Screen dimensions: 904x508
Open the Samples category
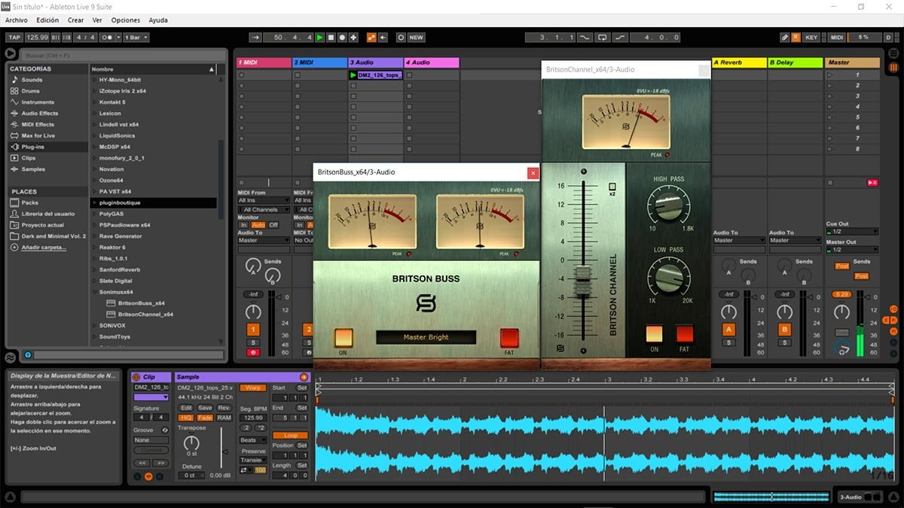[33, 169]
